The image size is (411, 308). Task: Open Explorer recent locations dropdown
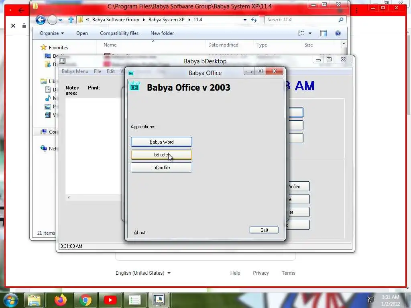61,20
